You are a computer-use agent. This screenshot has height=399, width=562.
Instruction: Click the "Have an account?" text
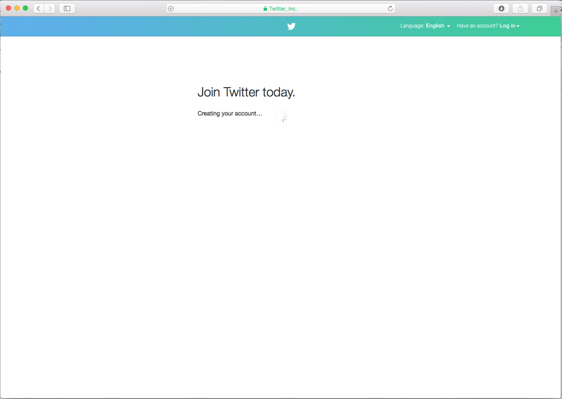click(x=477, y=26)
